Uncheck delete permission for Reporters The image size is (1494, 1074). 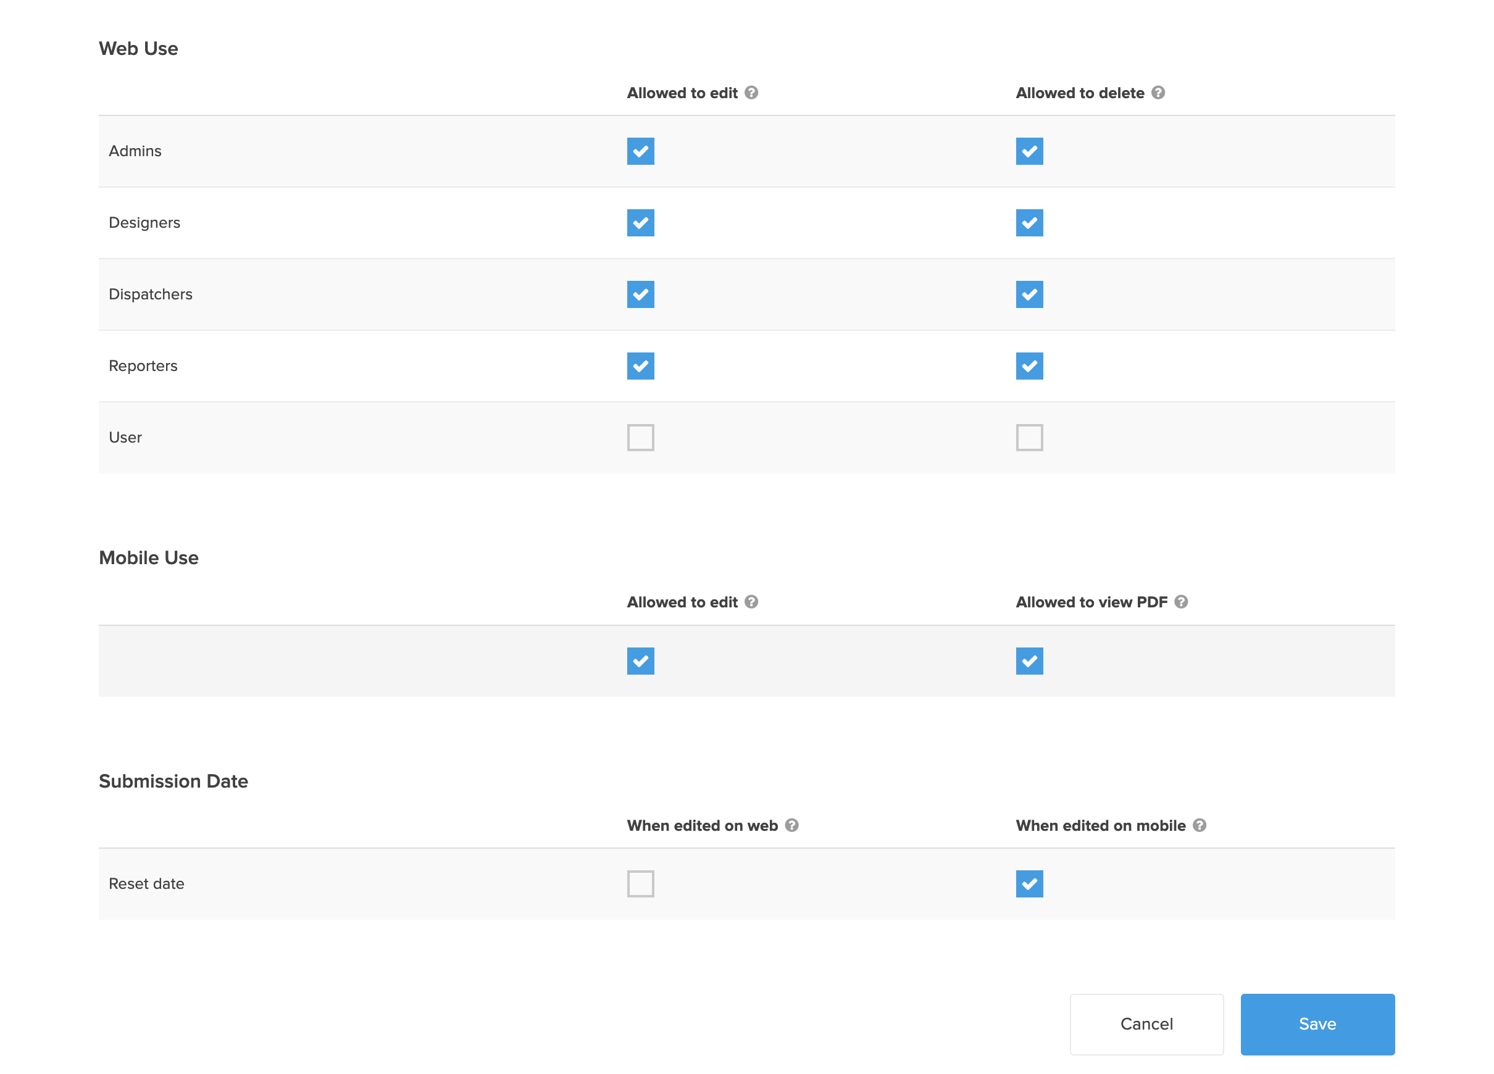[1029, 366]
